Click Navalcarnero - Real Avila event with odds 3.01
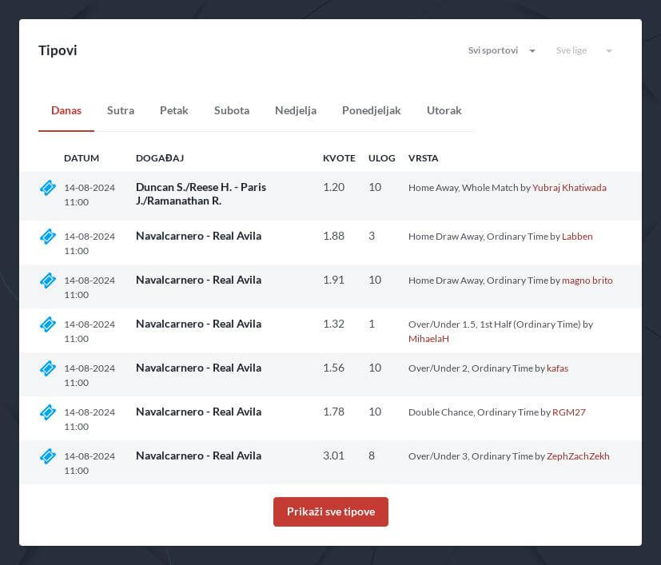This screenshot has height=565, width=661. pyautogui.click(x=198, y=456)
